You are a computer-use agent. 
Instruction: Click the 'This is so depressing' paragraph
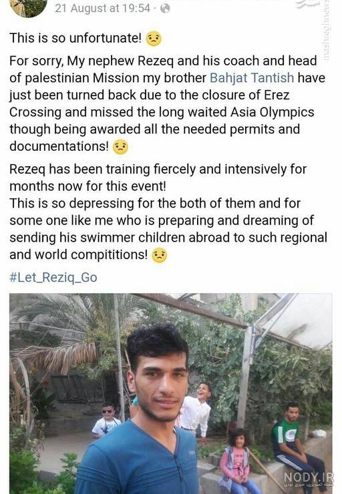[x=168, y=229]
